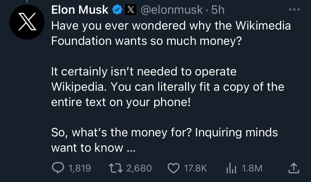This screenshot has width=311, height=182.
Task: Click the X affiliate badge next to name
Action: pyautogui.click(x=131, y=10)
